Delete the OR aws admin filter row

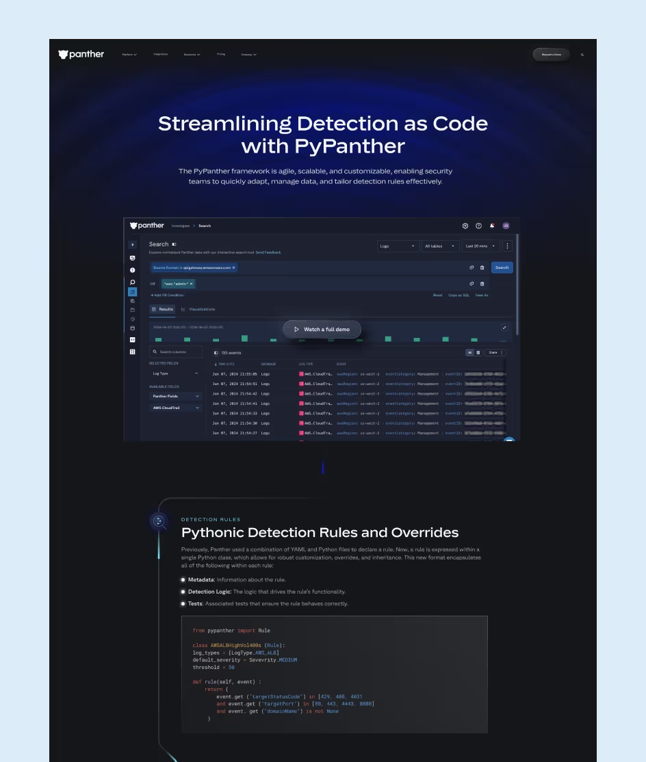(x=482, y=284)
